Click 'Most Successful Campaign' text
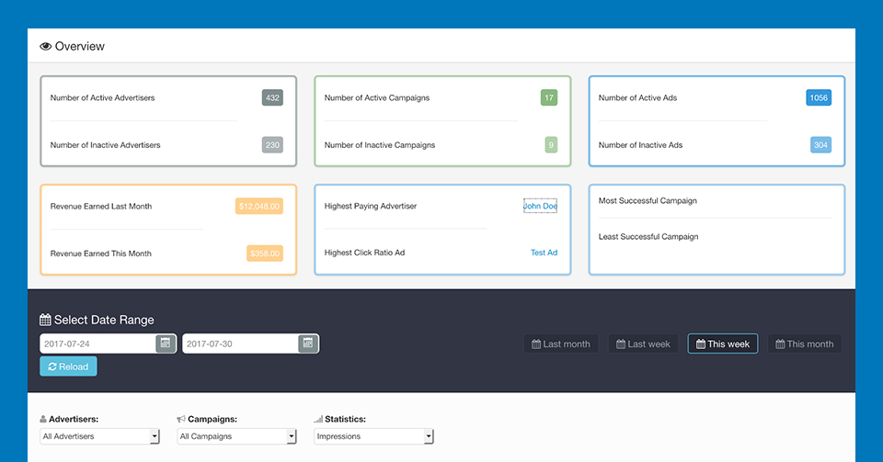The height and width of the screenshot is (462, 883). pyautogui.click(x=648, y=200)
